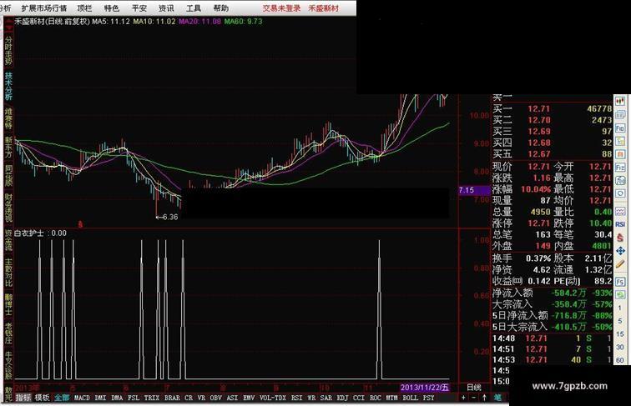
Task: Click the candlestick chart icon in the right toolbar
Action: point(620,101)
